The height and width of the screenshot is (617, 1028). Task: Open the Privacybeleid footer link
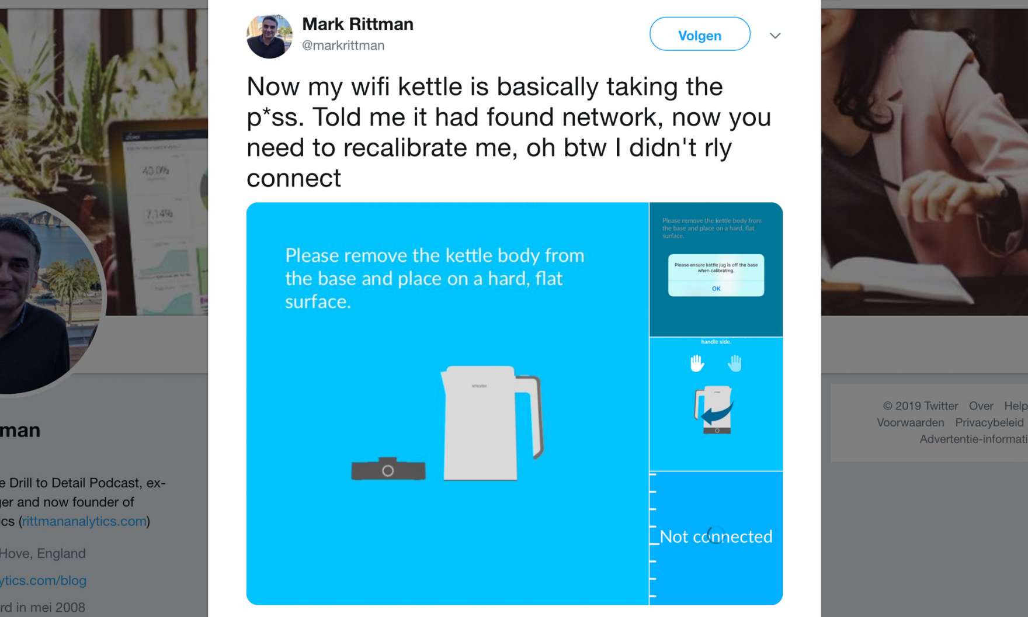(x=989, y=422)
